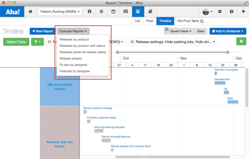
Task: Switch to the Pivot tab
Action: point(150,21)
